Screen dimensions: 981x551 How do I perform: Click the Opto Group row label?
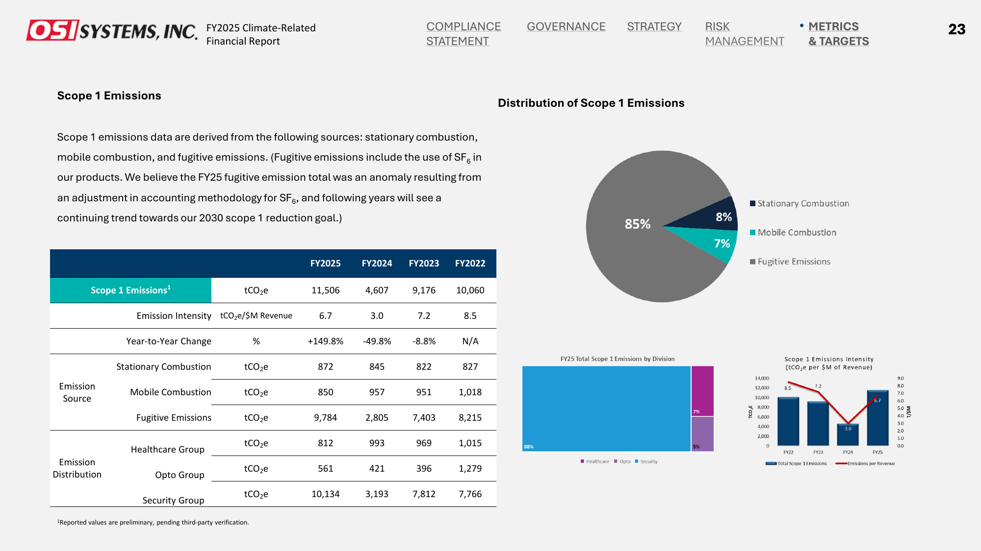(180, 475)
